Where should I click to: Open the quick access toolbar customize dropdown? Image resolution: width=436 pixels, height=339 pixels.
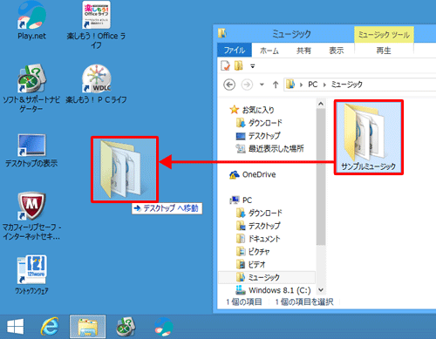coord(253,66)
